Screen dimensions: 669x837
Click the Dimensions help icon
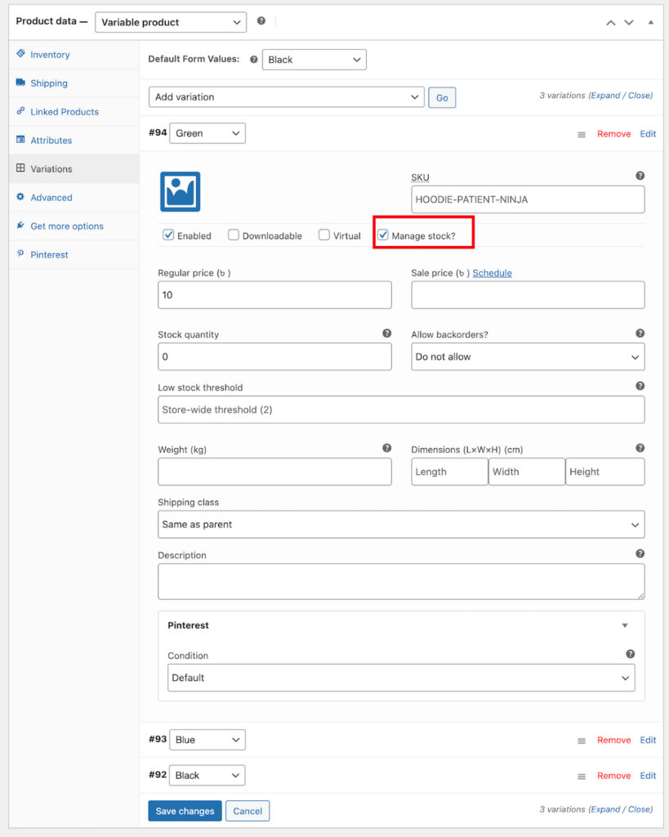[x=640, y=448]
